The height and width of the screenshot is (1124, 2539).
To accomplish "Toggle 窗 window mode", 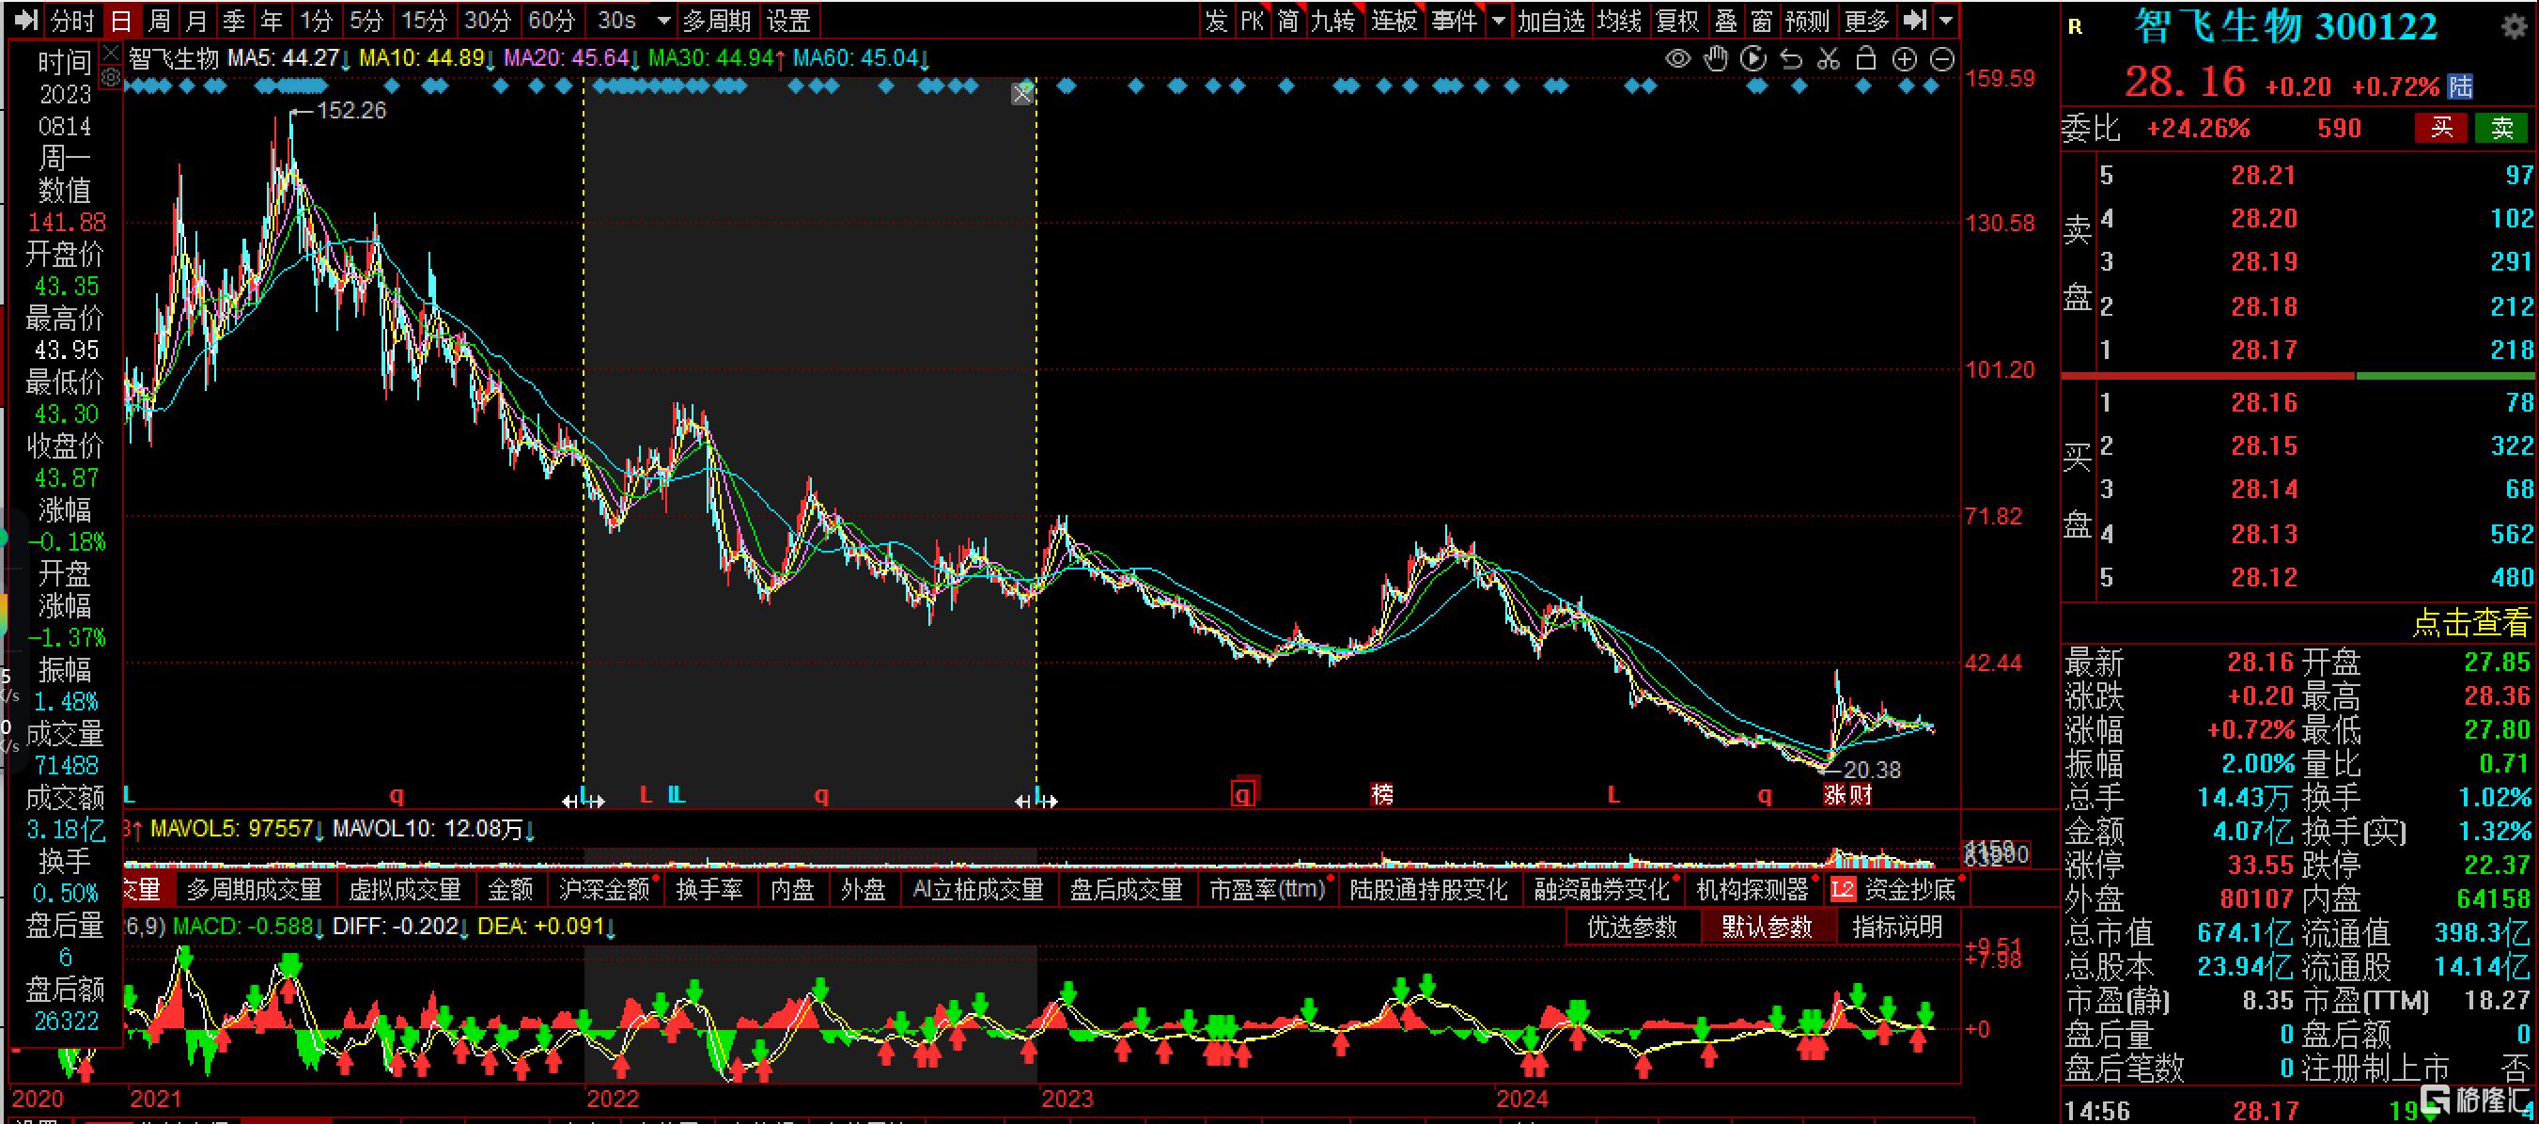I will (x=1762, y=20).
